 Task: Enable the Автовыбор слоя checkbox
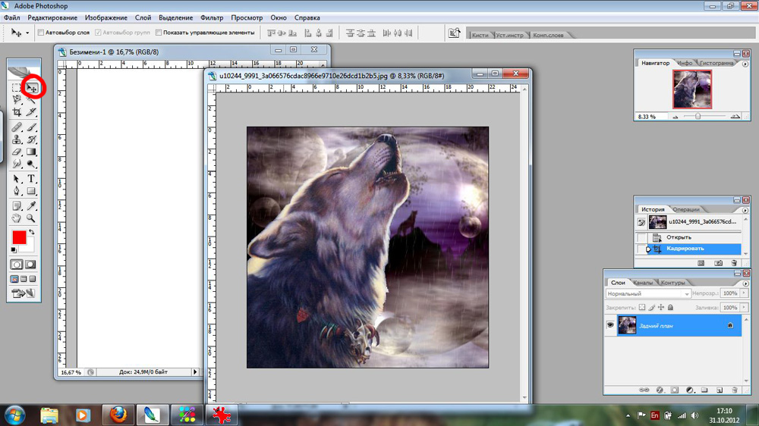pyautogui.click(x=41, y=33)
